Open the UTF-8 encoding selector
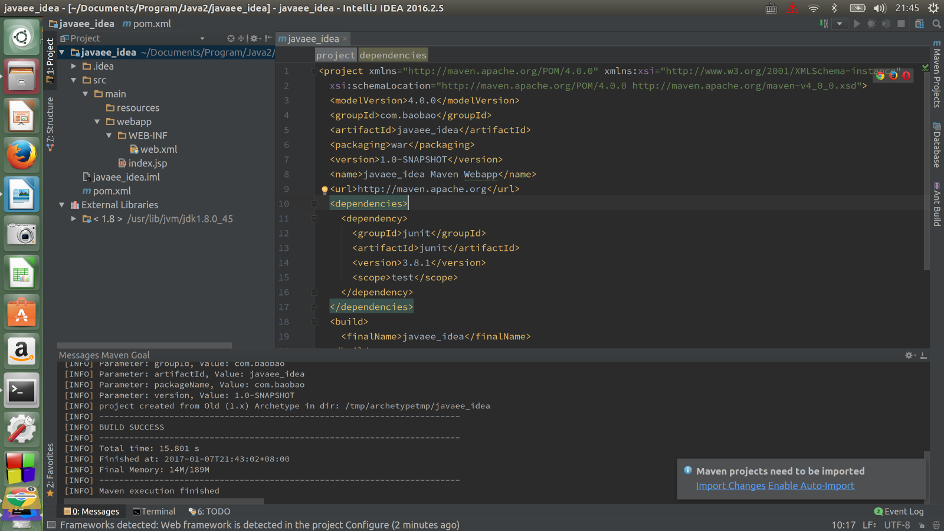Screen dimensions: 944x531 pos(897,525)
